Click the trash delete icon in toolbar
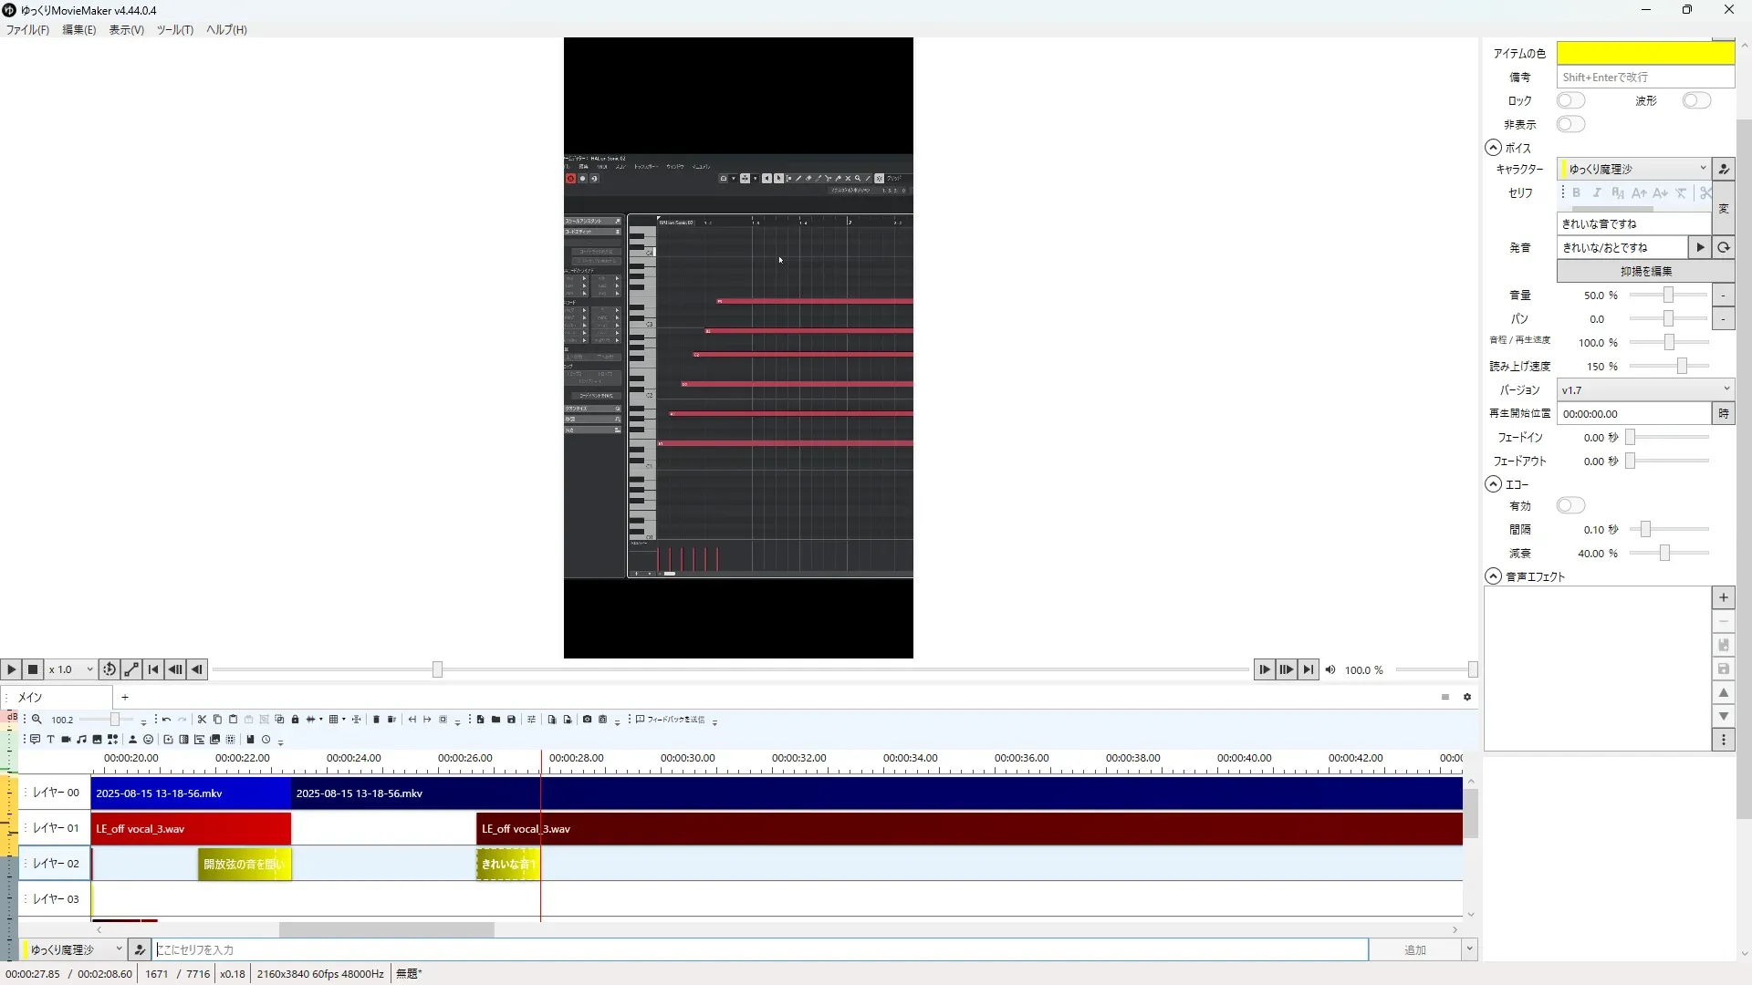1752x985 pixels. coord(376,720)
